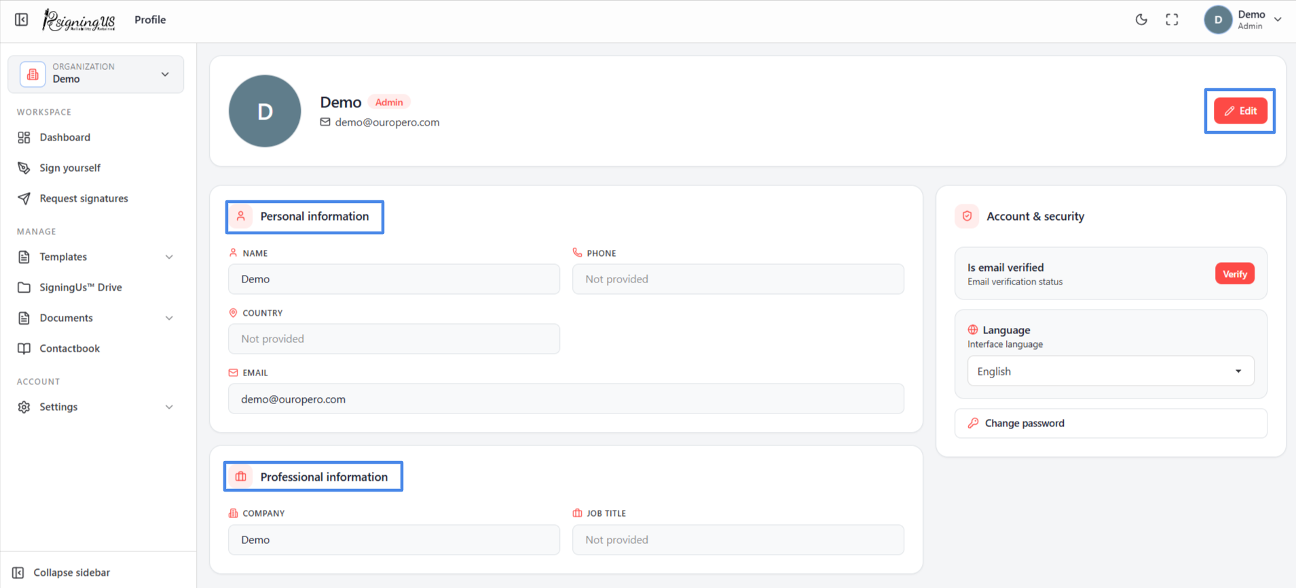Click the Settings gear icon

point(24,407)
